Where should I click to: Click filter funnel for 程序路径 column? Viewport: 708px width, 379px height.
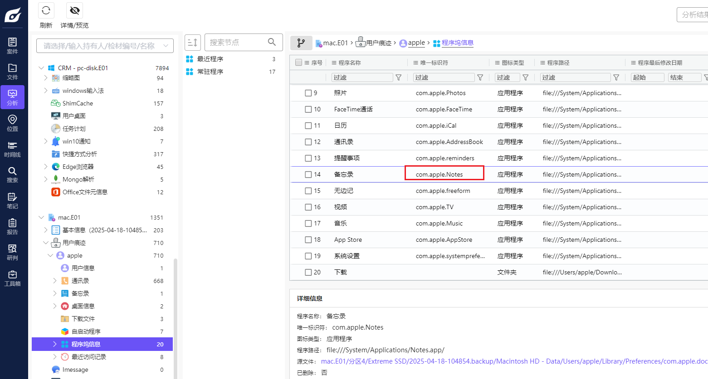click(x=616, y=77)
